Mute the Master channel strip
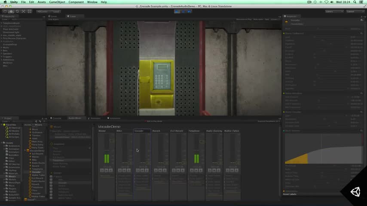 click(106, 170)
